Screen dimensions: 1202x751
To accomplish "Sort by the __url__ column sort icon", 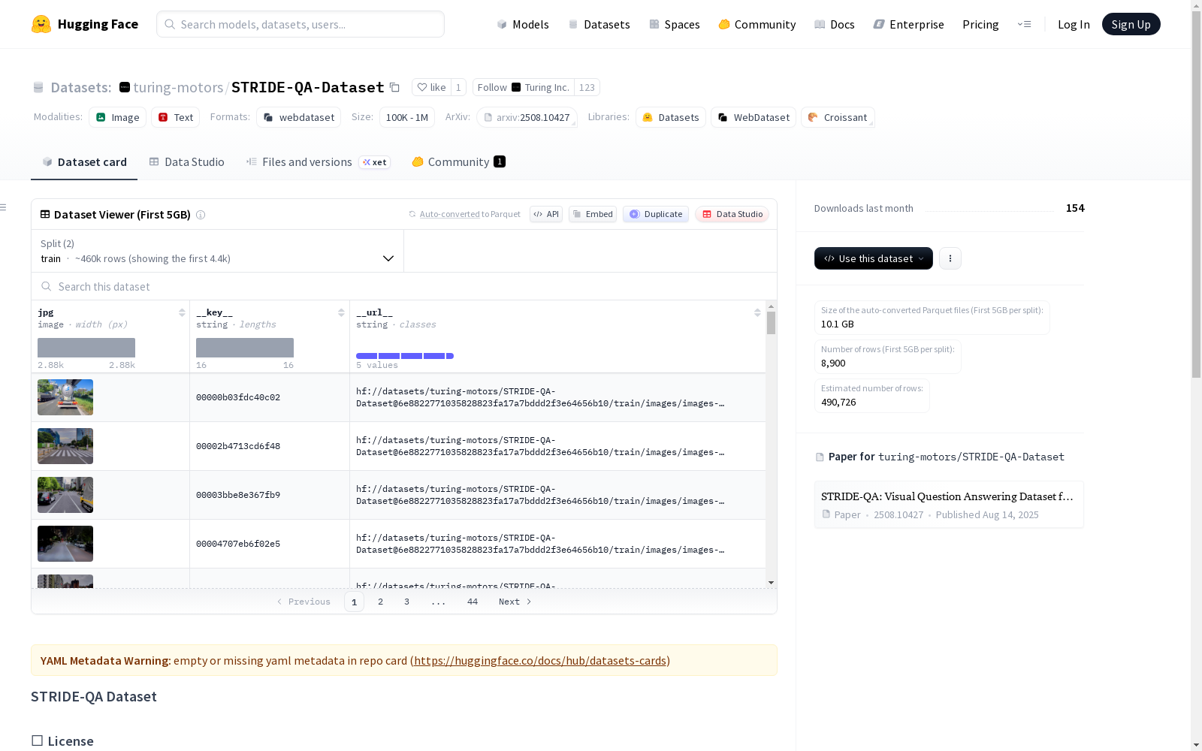I will pyautogui.click(x=757, y=312).
